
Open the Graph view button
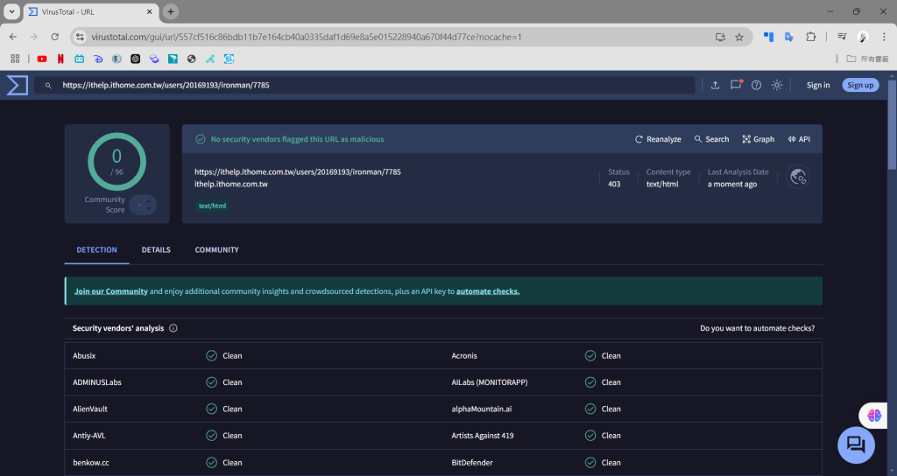758,139
